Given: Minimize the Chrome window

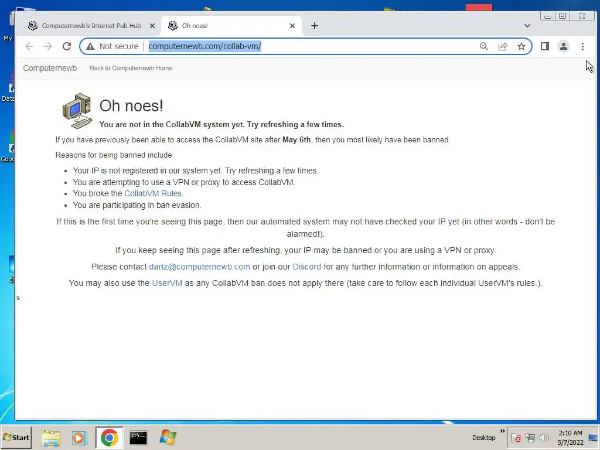Looking at the screenshot, I should pyautogui.click(x=548, y=16).
